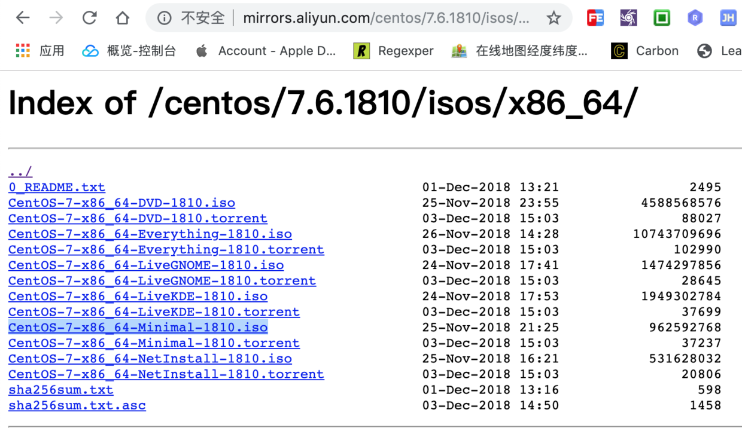Click the back navigation arrow
The height and width of the screenshot is (428, 742).
tap(23, 17)
